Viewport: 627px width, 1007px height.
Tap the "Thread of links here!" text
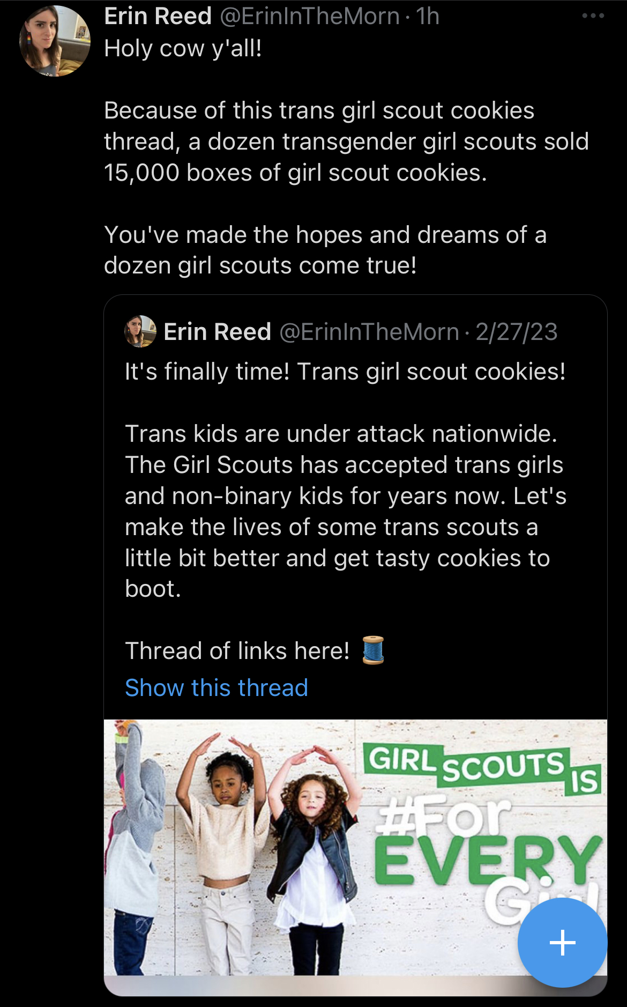click(x=237, y=651)
